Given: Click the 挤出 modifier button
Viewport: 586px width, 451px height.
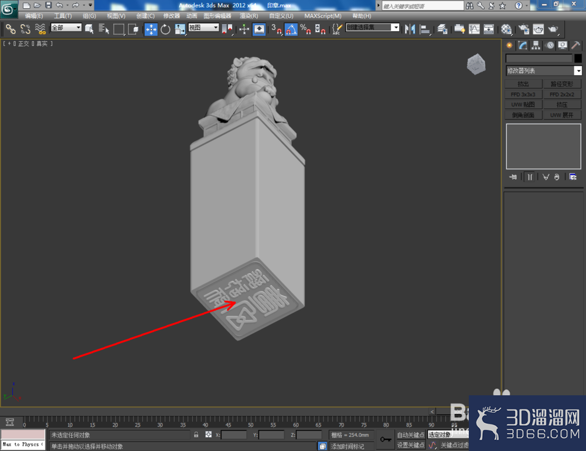Looking at the screenshot, I should [x=523, y=84].
